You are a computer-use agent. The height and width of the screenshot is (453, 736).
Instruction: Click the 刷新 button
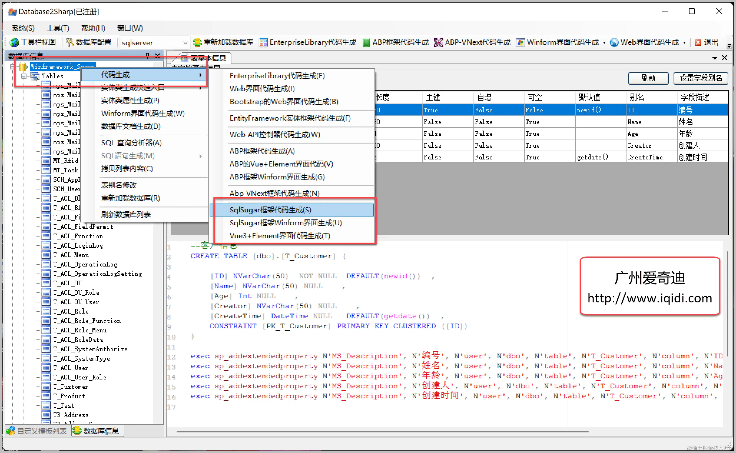click(x=648, y=78)
